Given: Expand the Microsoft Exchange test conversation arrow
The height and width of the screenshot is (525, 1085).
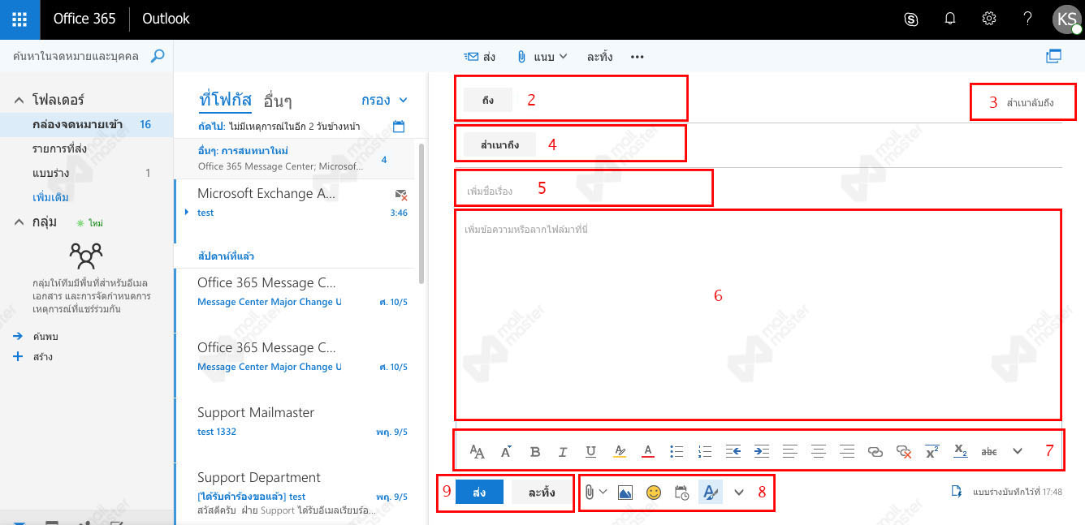Looking at the screenshot, I should (x=187, y=212).
